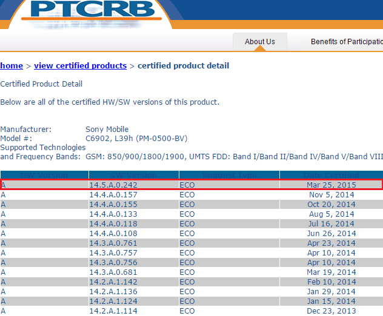Select SW version 14.4.A.0.133
This screenshot has width=383, height=316.
[x=113, y=214]
